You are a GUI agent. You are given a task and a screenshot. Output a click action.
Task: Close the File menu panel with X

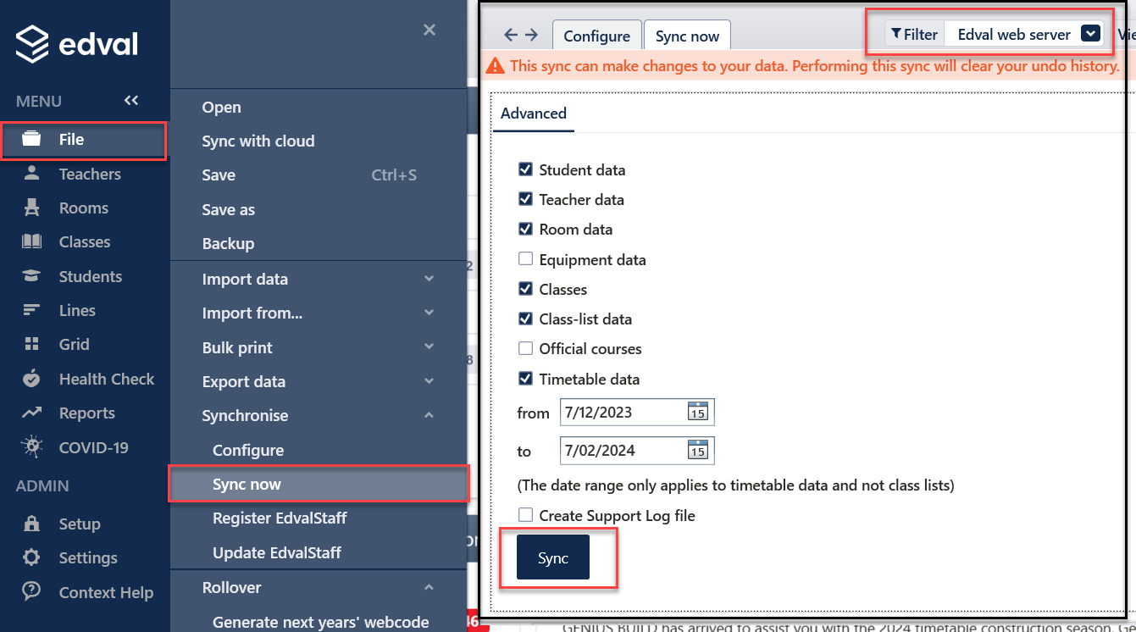429,30
